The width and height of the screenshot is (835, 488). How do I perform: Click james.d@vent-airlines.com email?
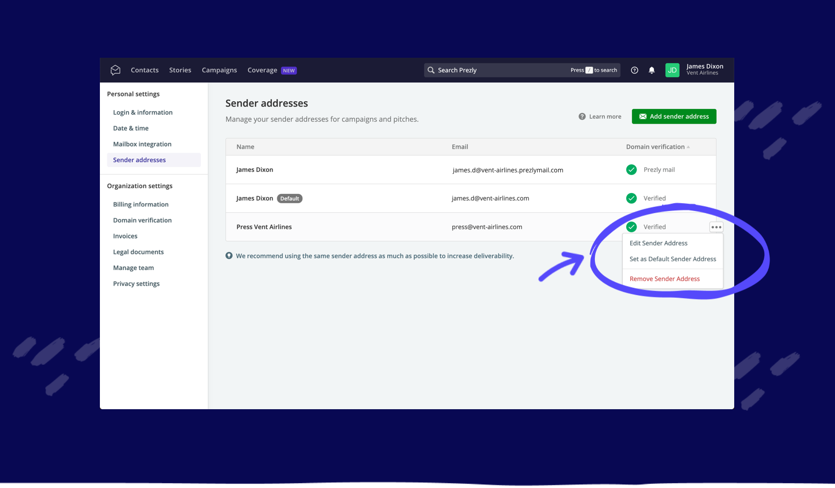click(490, 198)
